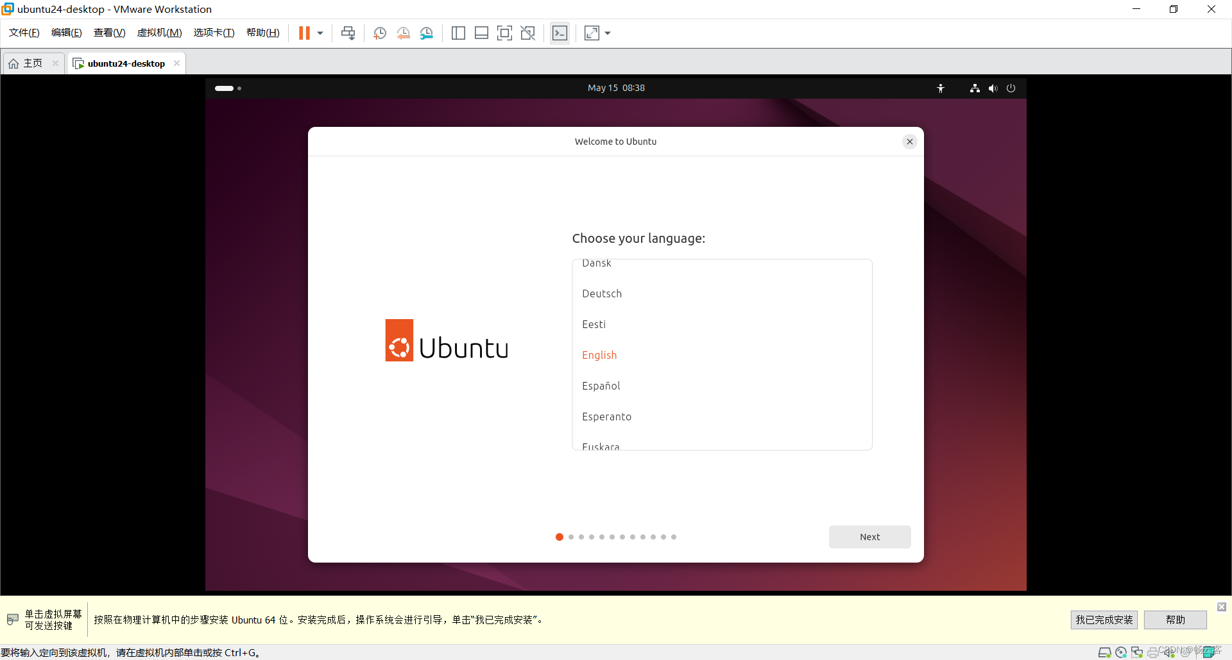
Task: Click the 我已完成安装 button
Action: (x=1103, y=620)
